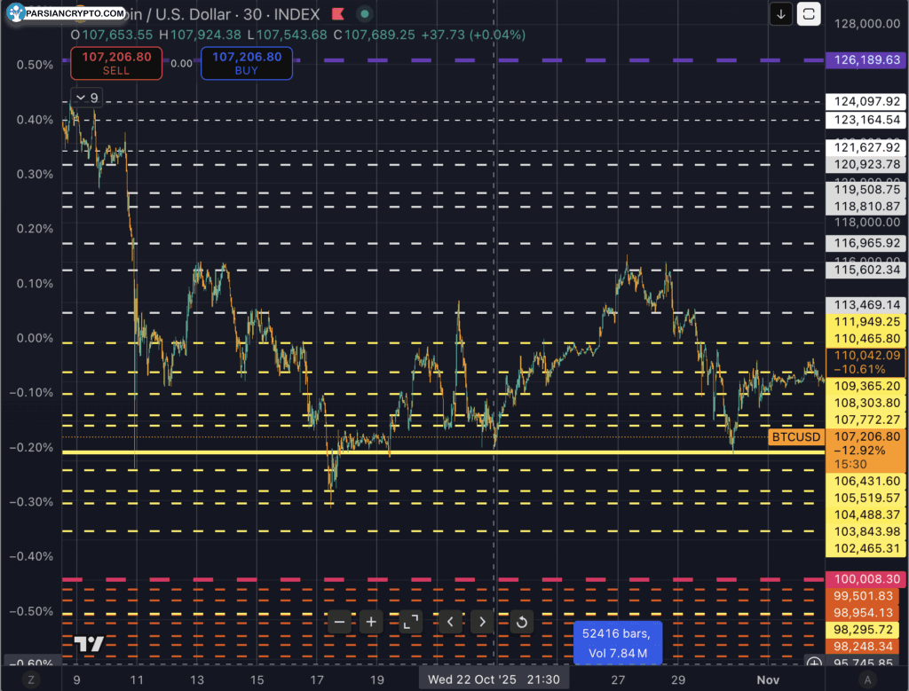
Task: Click the yellow 111,949.25 level label
Action: point(866,321)
